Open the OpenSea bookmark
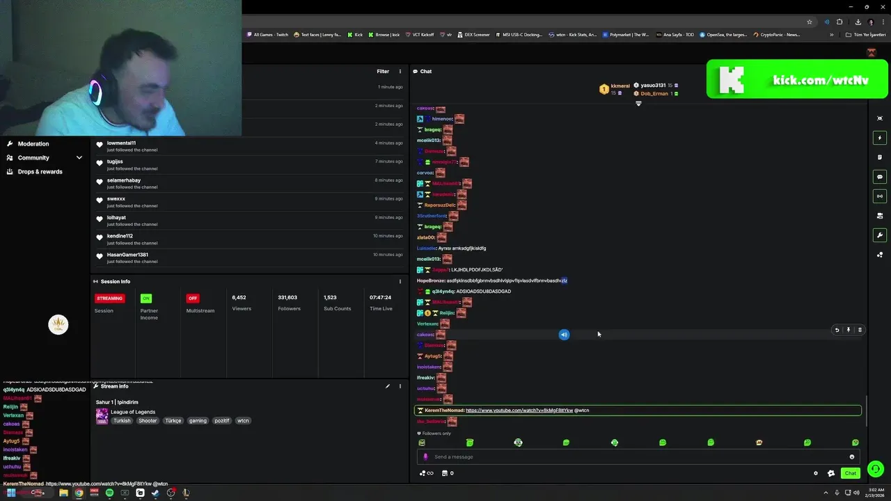 click(x=723, y=35)
